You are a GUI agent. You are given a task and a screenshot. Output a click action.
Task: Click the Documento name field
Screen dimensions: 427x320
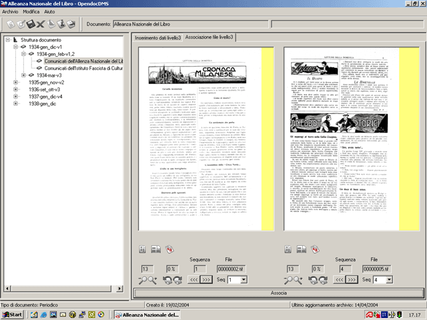(x=191, y=24)
